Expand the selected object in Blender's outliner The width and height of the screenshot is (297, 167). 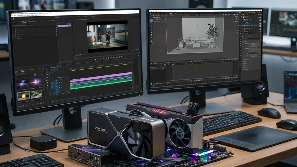[x=242, y=26]
